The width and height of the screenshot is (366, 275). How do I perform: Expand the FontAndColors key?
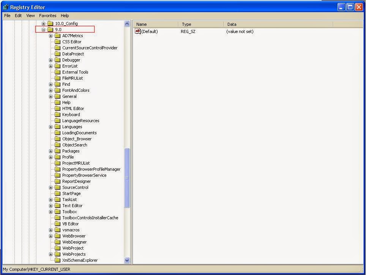(50, 90)
